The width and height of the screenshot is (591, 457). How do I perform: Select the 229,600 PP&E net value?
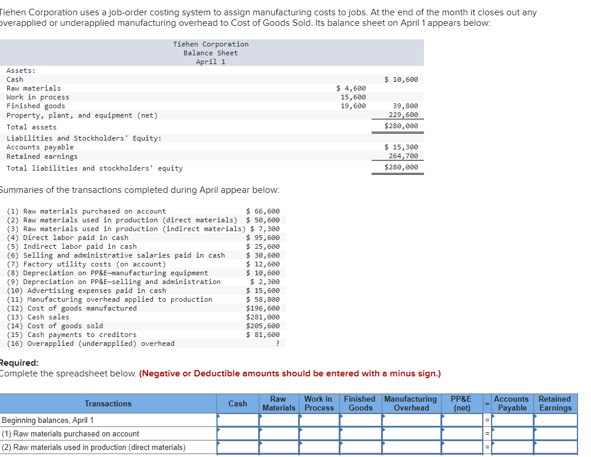click(403, 115)
